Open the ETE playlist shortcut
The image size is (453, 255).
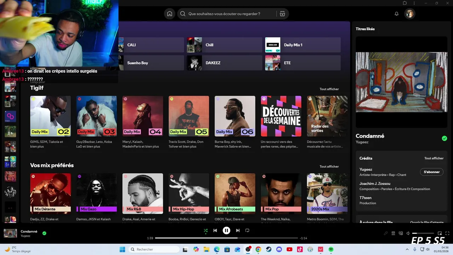coord(303,63)
